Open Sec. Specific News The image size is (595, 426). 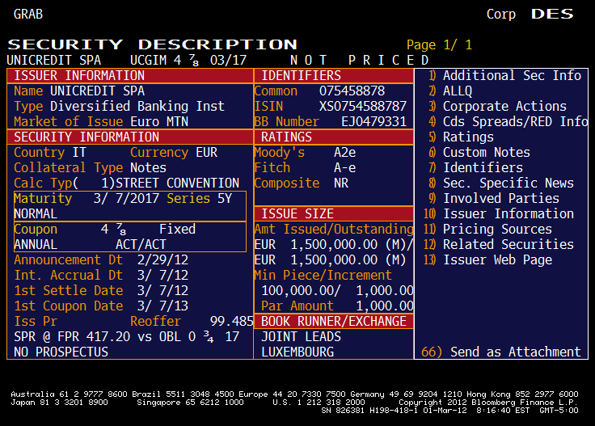[x=501, y=183]
